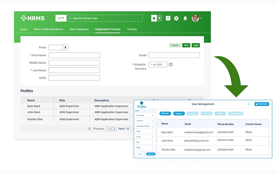Click Ryan Mark in Profiles table

tap(33, 106)
